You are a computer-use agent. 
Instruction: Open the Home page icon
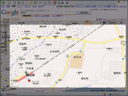[23, 3]
